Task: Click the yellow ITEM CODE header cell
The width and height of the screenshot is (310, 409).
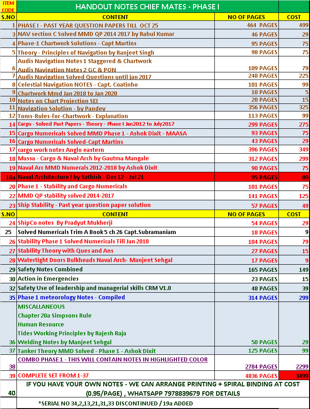Action: [8, 7]
